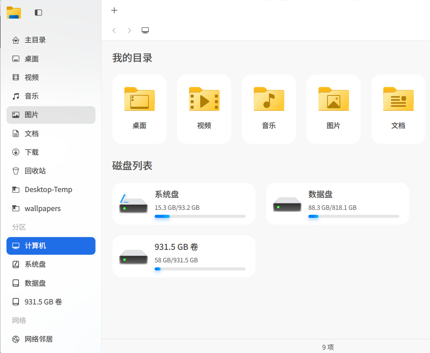Click the 系统盘 drive icon in disk list
The width and height of the screenshot is (430, 353).
133,204
